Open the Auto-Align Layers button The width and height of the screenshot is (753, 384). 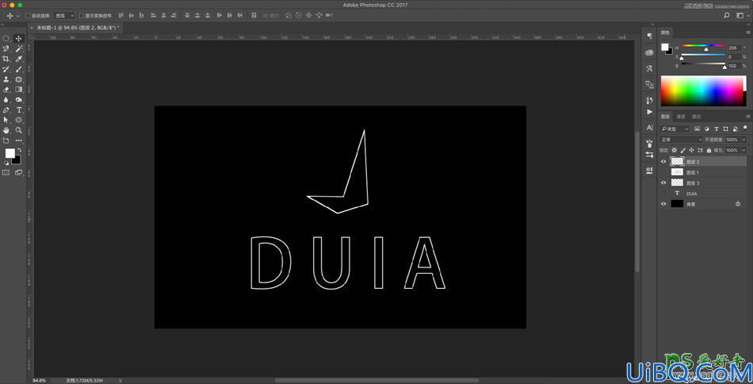[254, 15]
